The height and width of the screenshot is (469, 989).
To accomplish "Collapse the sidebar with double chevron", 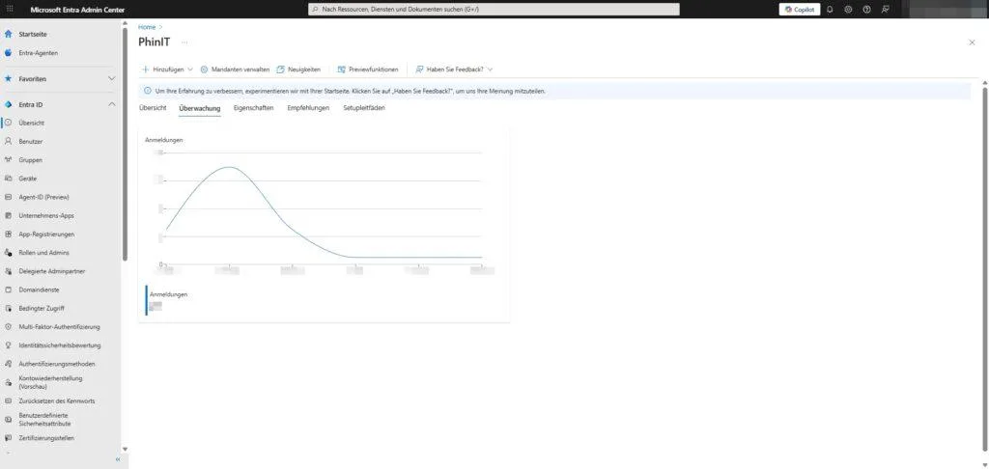I will tap(117, 459).
